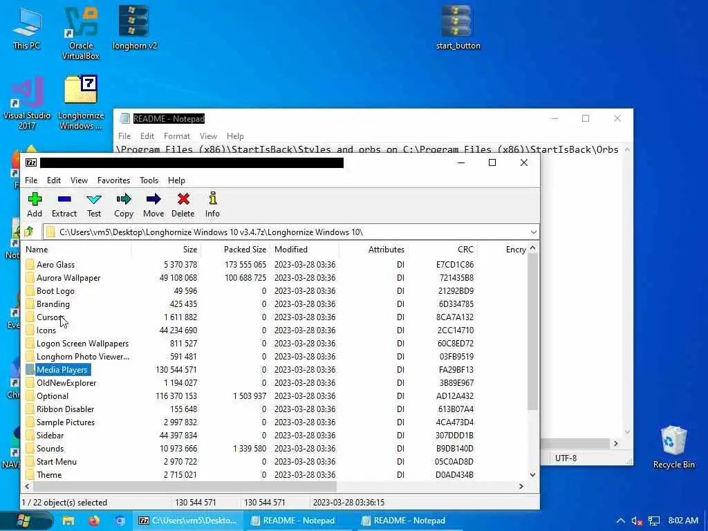Viewport: 708px width, 531px height.
Task: Switch to 7-Zip taskbar button
Action: (x=187, y=521)
